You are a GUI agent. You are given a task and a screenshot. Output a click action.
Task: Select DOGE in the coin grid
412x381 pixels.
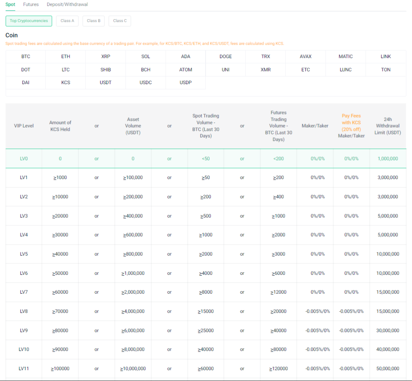tap(226, 57)
